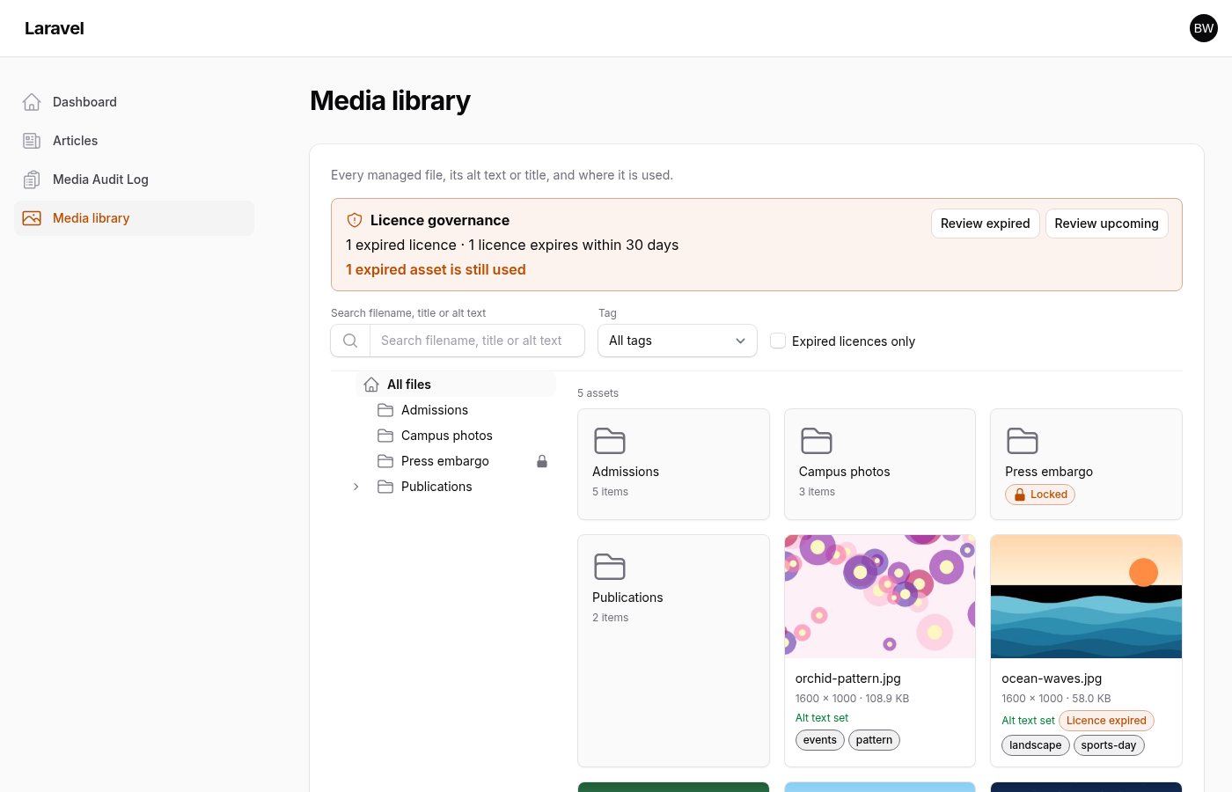
Task: Select Admissions label in the folder tree
Action: pos(435,410)
